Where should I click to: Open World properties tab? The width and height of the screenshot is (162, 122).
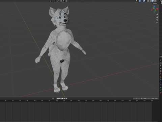click(x=161, y=74)
